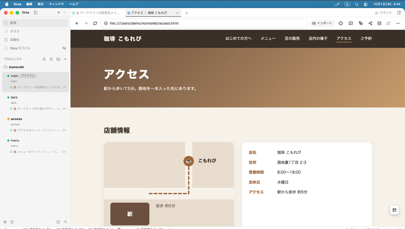
Task: Open Orca モバイル sidebar entry
Action: pyautogui.click(x=32, y=48)
